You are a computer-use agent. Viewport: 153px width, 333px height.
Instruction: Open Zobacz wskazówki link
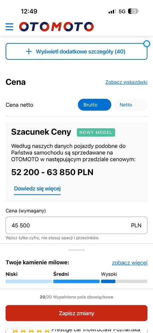[x=126, y=82]
